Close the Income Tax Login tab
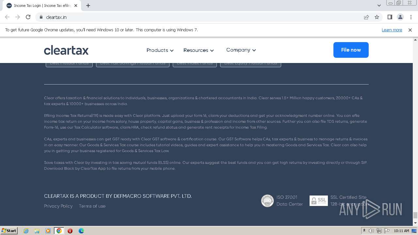Viewport: 418px width, 235px height. [76, 6]
